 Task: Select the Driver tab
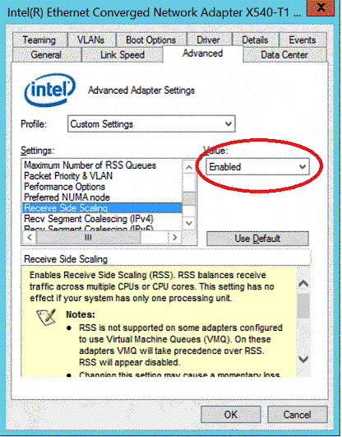(209, 40)
